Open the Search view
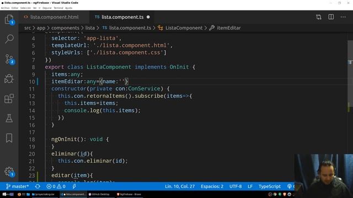 9,39
